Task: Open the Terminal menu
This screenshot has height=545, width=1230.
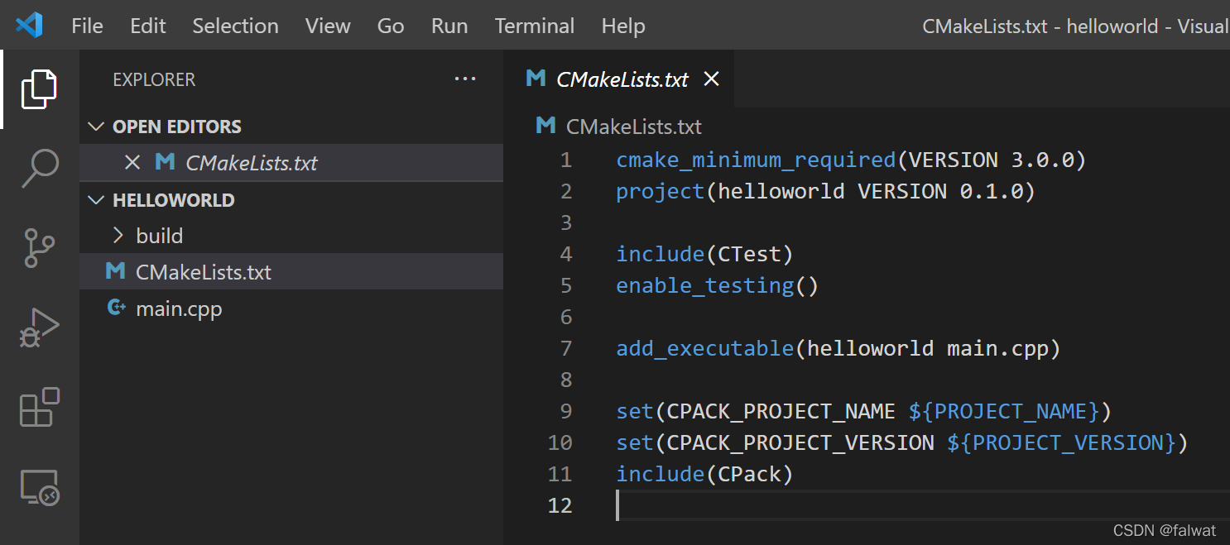Action: (534, 26)
